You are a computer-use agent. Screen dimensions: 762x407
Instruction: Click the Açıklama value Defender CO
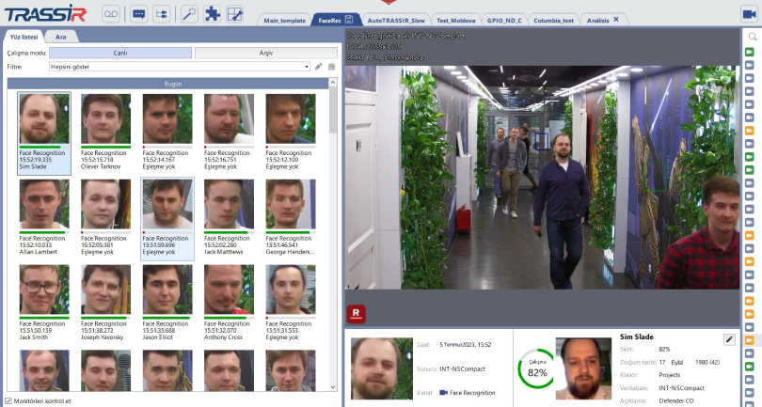676,401
